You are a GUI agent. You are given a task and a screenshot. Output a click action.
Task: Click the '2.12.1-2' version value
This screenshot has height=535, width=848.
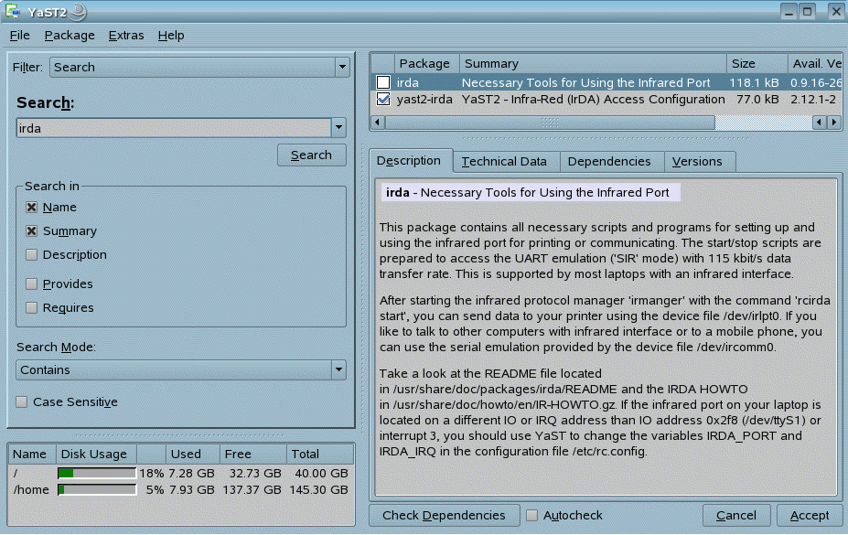pyautogui.click(x=813, y=100)
